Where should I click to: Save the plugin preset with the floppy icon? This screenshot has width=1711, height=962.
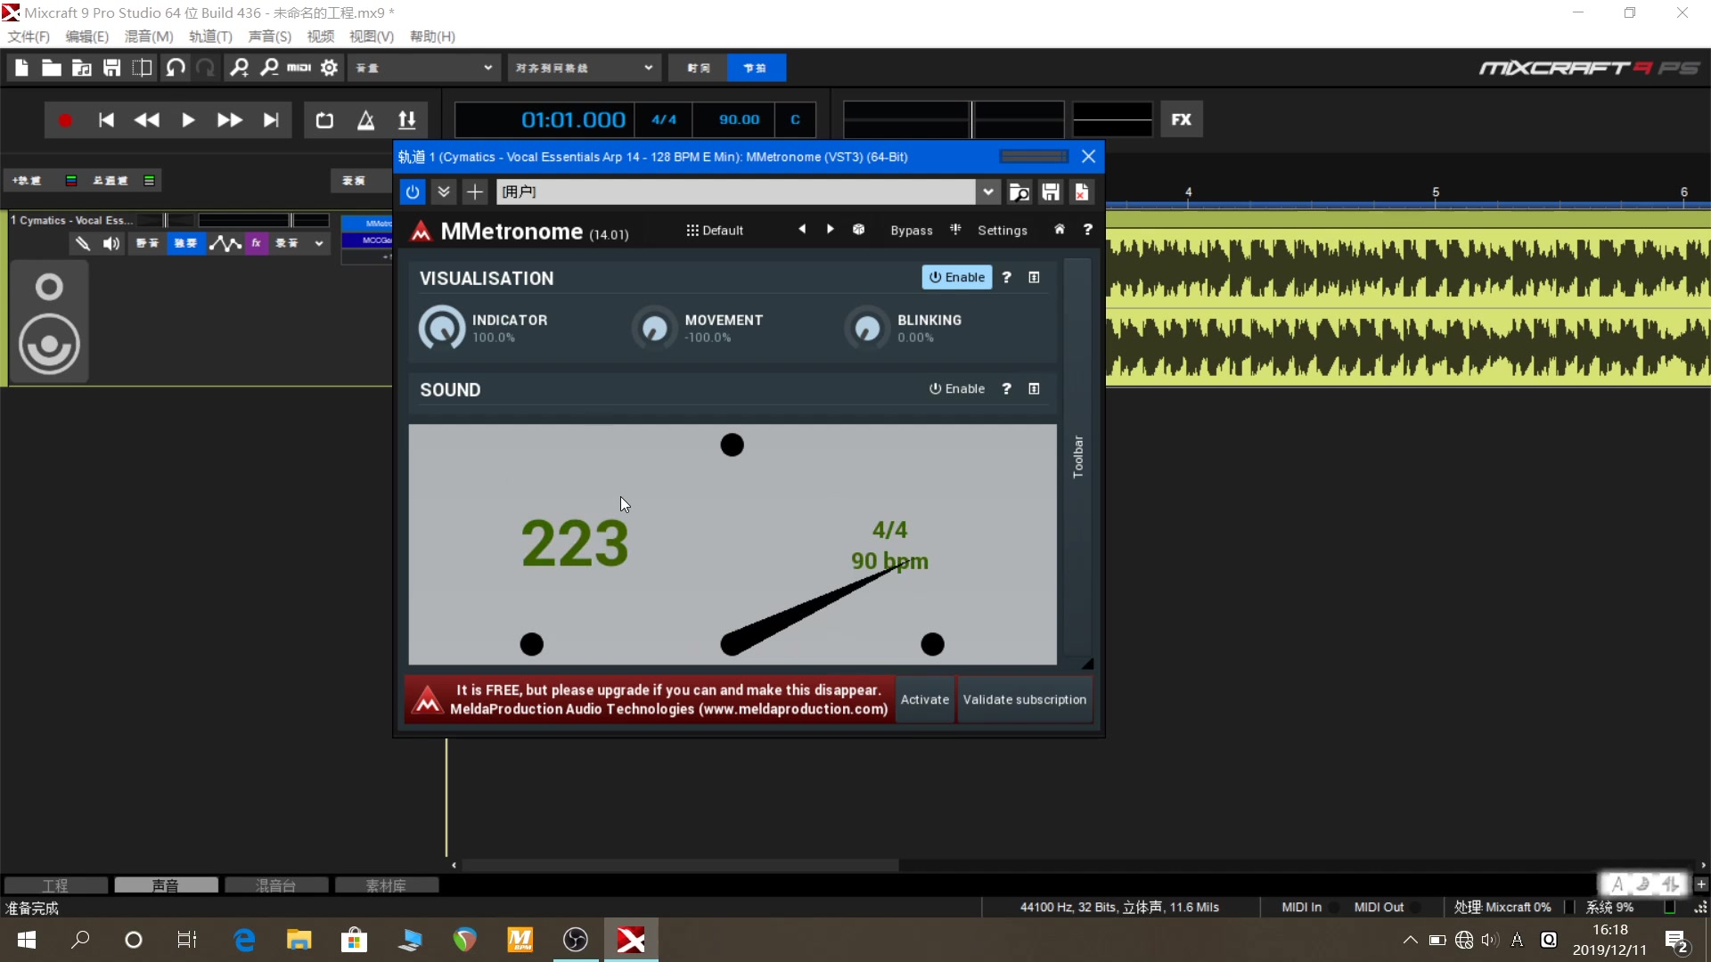click(x=1051, y=192)
